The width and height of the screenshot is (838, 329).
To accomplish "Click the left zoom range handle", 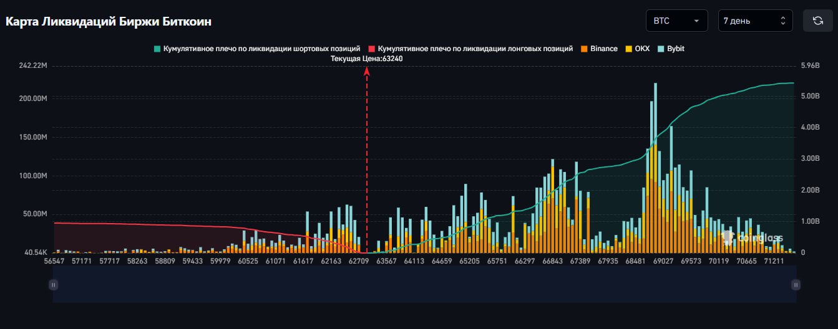I will pyautogui.click(x=54, y=285).
